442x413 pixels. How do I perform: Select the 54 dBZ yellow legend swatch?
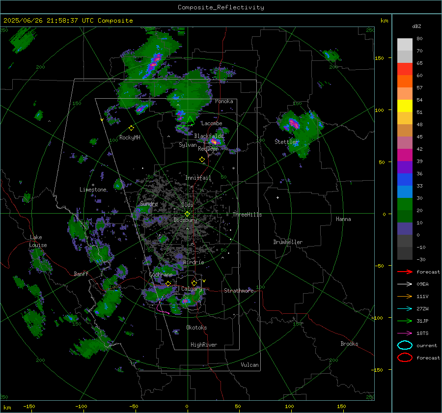[x=405, y=106]
